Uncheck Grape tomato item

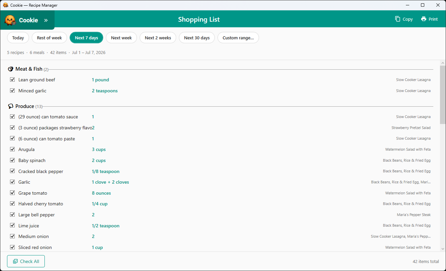12,193
